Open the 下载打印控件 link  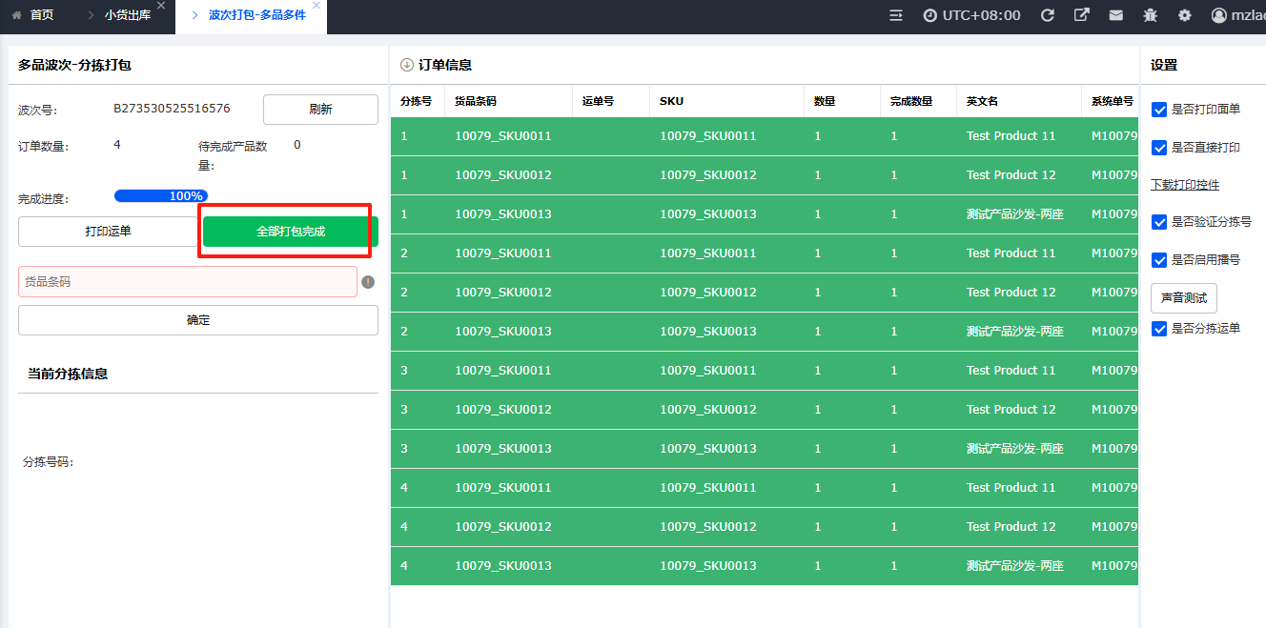(1185, 185)
